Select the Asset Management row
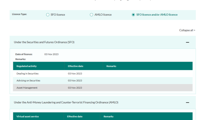Image resolution: width=209 pixels, height=120 pixels. (x=27, y=88)
